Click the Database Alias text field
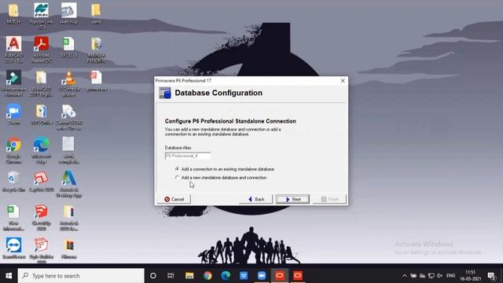 [x=188, y=156]
